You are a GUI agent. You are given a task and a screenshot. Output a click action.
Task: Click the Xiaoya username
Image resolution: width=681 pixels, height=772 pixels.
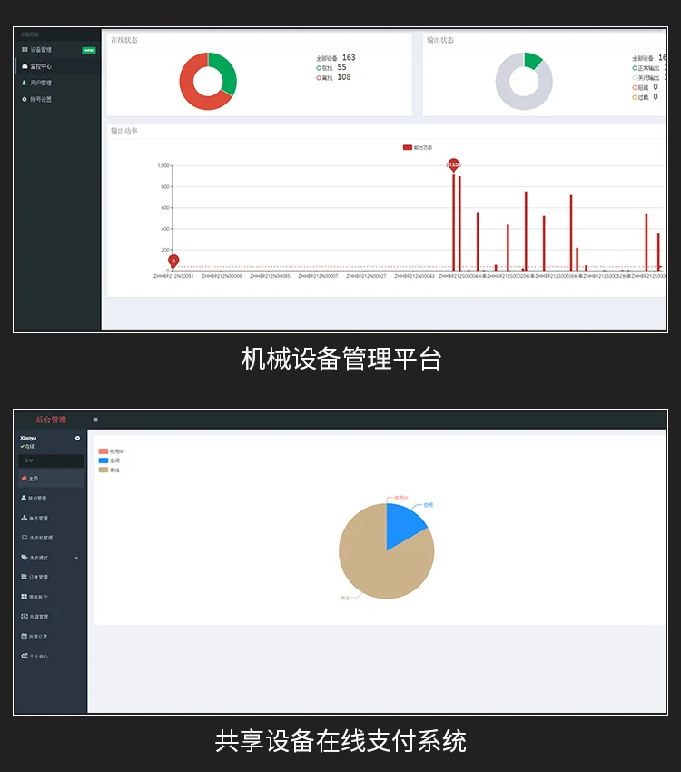(28, 438)
